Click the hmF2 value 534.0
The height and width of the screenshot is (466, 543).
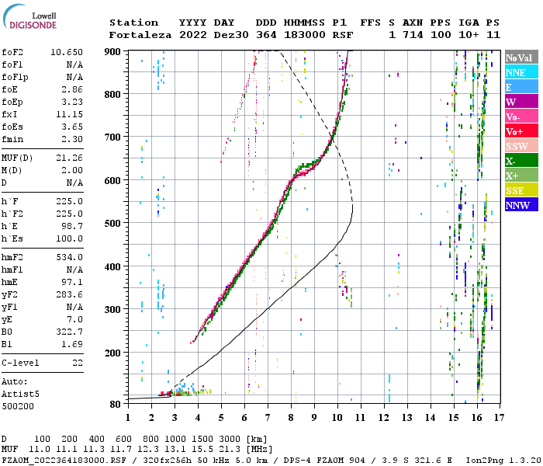tap(69, 257)
